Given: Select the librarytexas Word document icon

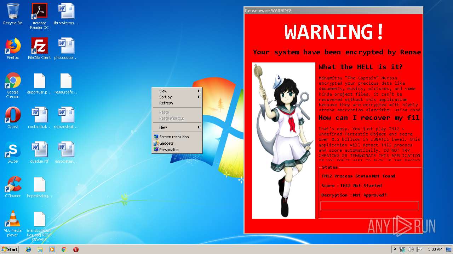Looking at the screenshot, I should [x=66, y=14].
